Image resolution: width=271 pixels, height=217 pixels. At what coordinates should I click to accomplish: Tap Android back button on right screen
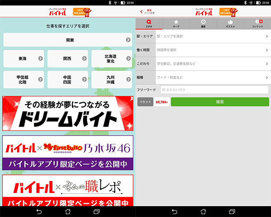pyautogui.click(x=174, y=212)
